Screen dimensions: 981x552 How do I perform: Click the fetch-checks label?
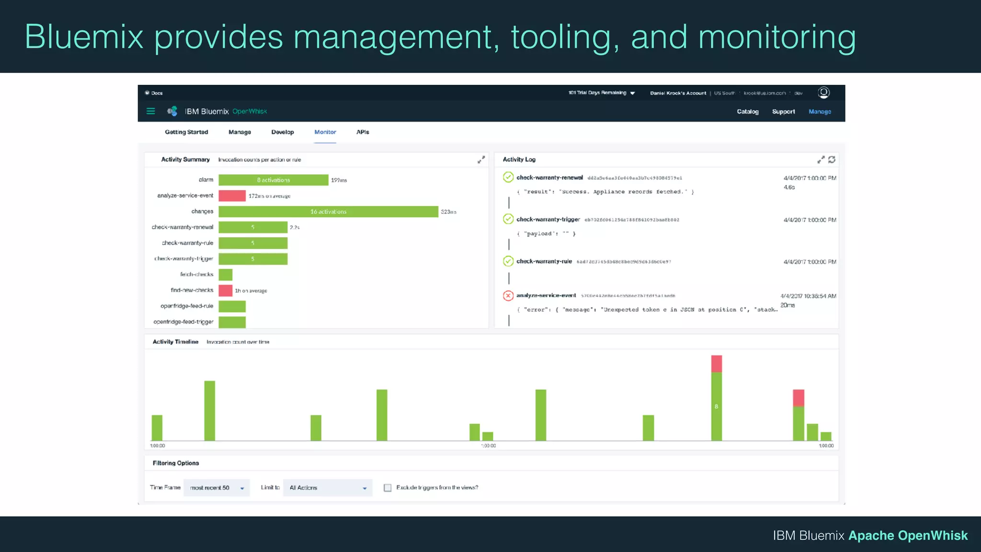pos(197,275)
